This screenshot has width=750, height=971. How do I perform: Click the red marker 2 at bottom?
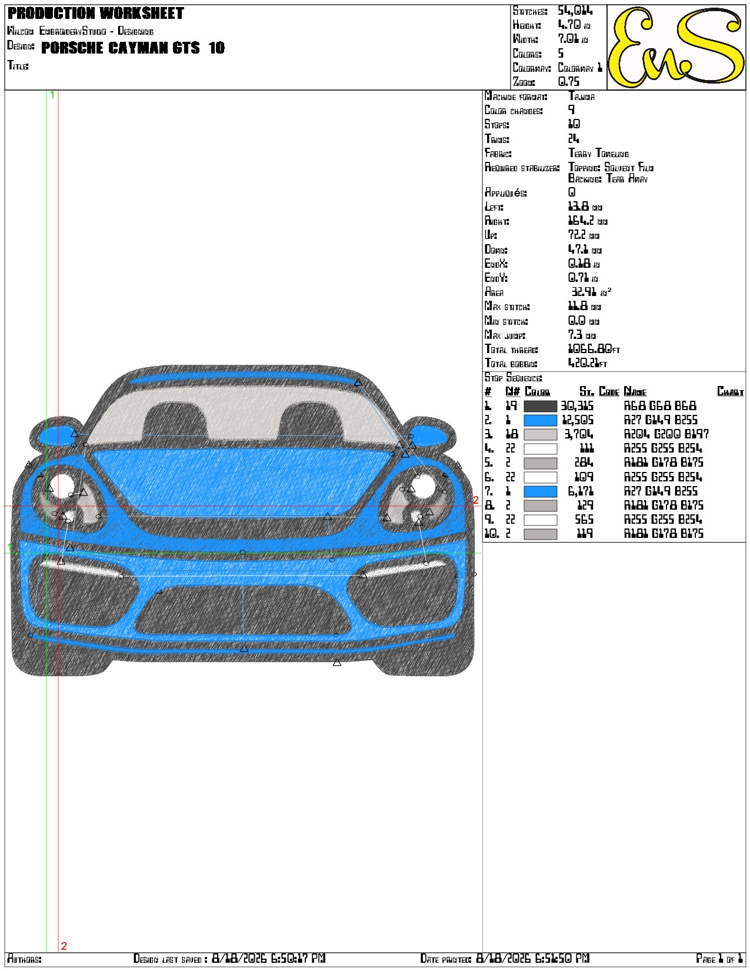pos(64,946)
